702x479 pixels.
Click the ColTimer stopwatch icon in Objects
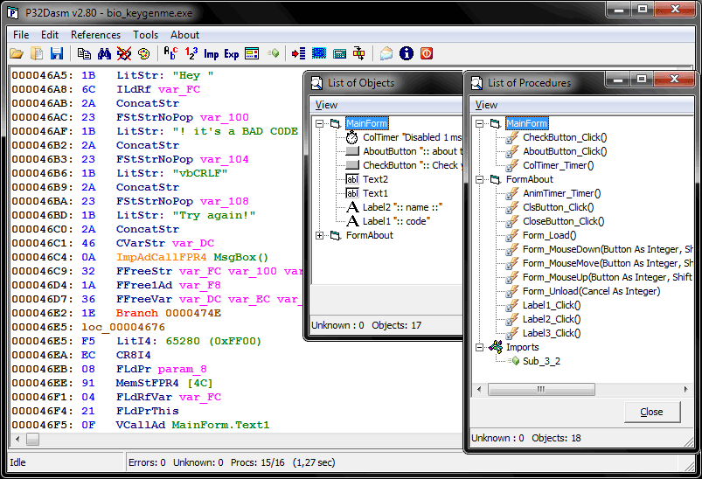[x=352, y=137]
